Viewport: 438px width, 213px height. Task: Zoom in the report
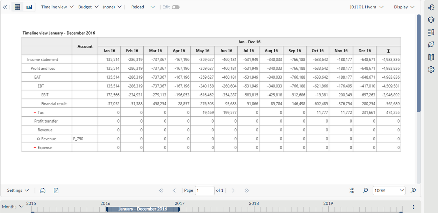tap(413, 190)
